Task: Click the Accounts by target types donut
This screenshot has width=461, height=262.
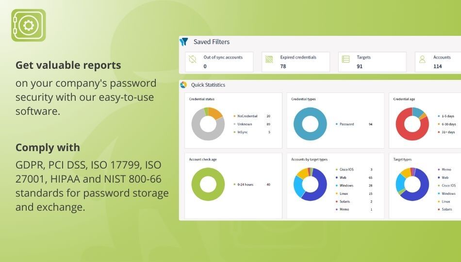Action: [x=310, y=184]
